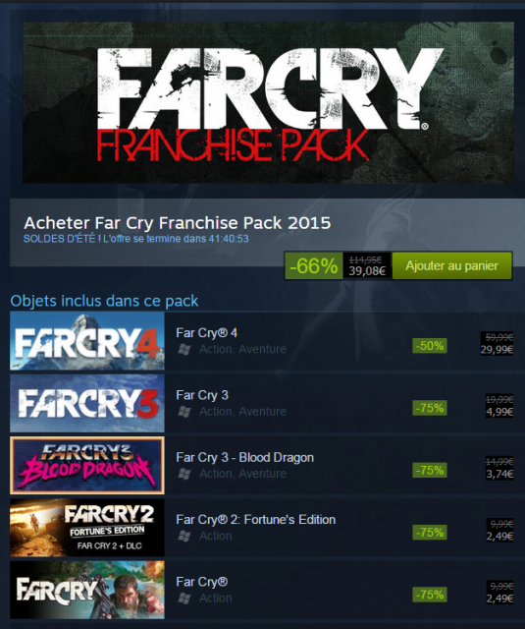Click the -50% discount badge for Far Cry 4
525x629 pixels.
430,346
